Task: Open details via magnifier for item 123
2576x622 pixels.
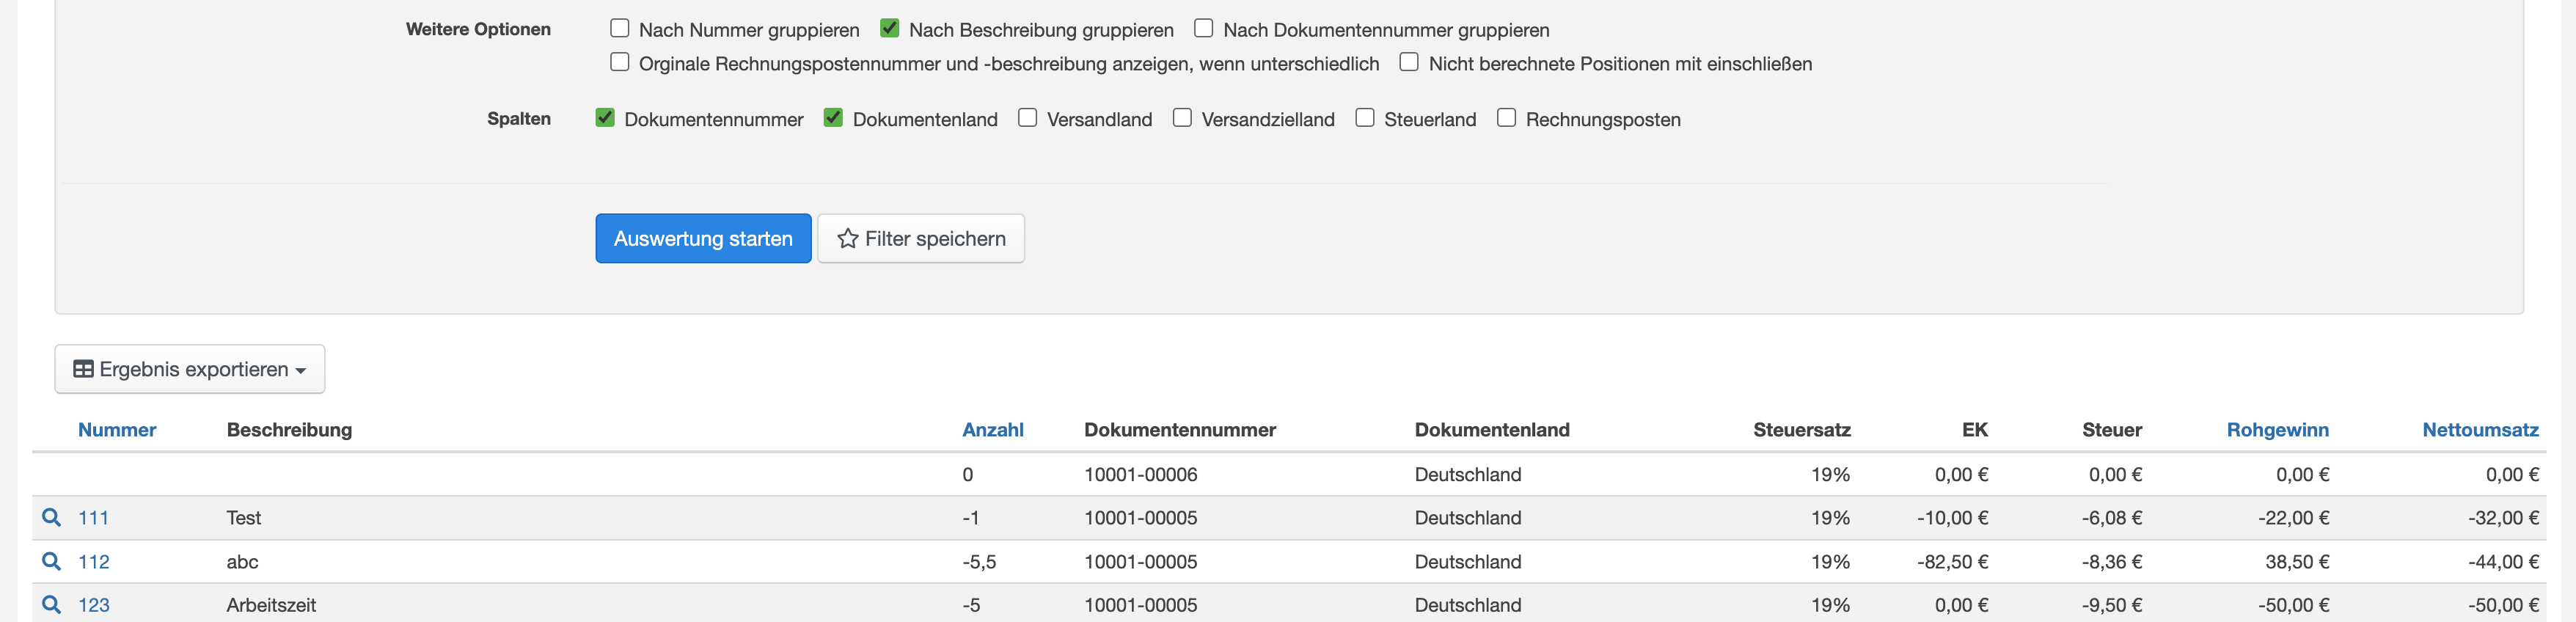Action: tap(51, 605)
